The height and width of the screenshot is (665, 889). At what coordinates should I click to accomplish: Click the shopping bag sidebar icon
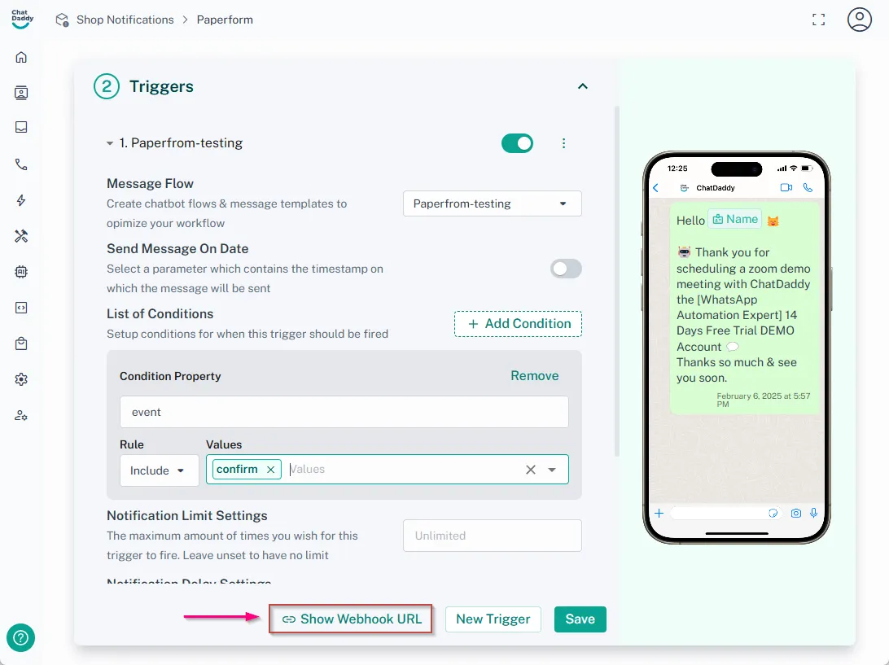[x=21, y=343]
